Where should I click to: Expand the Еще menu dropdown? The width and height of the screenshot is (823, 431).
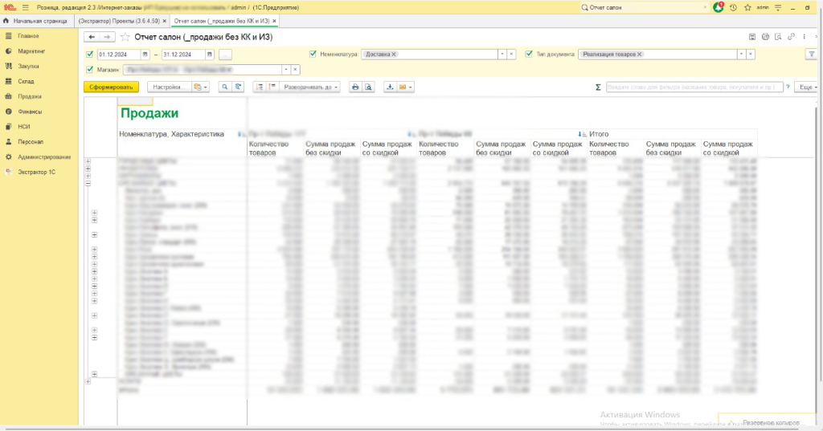point(806,87)
